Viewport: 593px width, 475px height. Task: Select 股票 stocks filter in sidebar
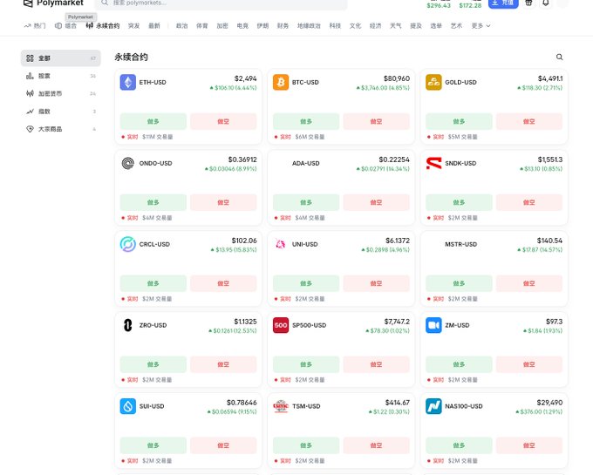[60, 76]
